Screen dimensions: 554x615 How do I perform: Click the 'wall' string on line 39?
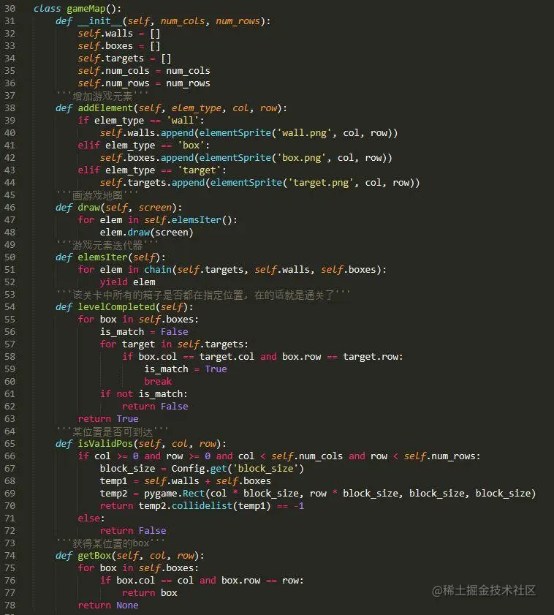pos(183,121)
